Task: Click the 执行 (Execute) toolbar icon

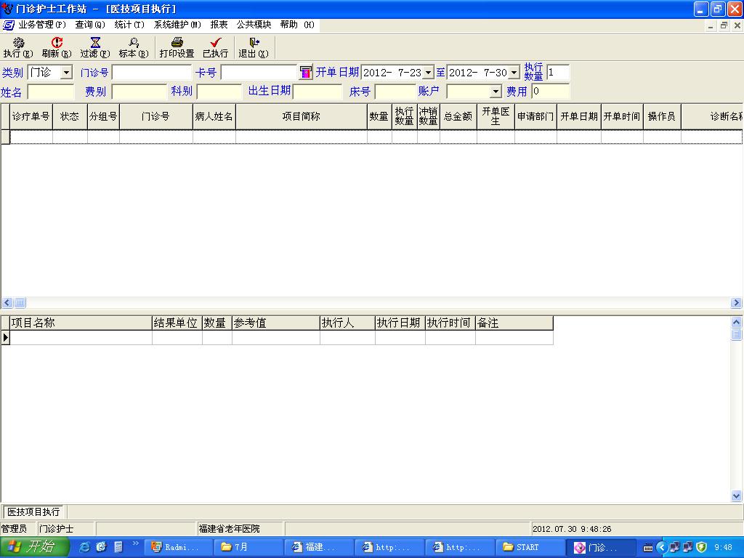Action: point(18,48)
